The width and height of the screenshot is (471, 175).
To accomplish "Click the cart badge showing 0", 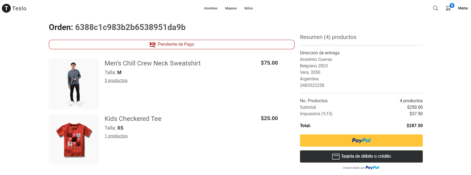I will (452, 5).
